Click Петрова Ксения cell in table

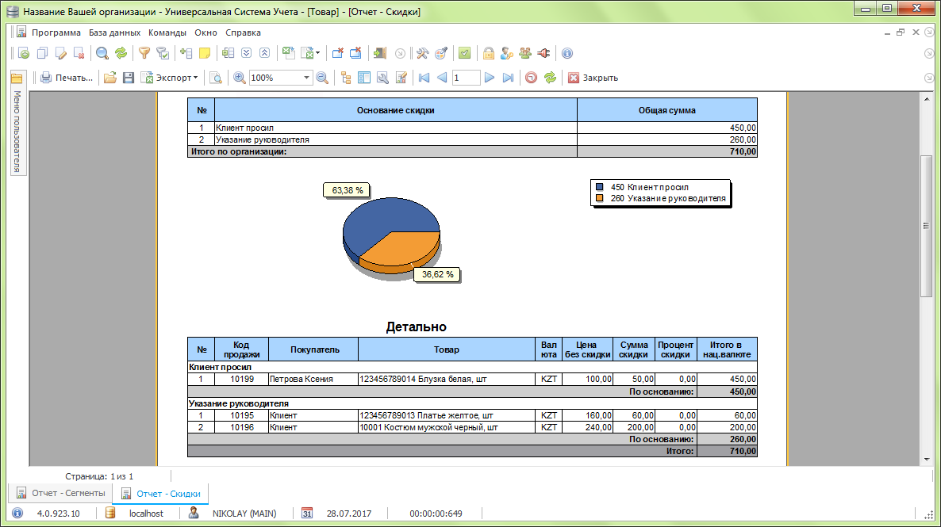click(x=313, y=379)
